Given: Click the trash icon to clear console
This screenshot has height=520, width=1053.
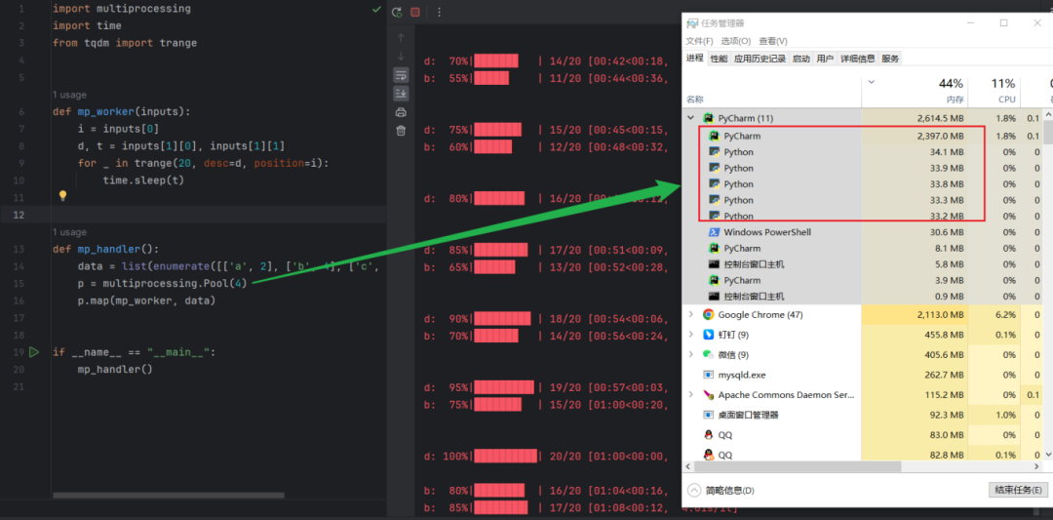Looking at the screenshot, I should pyautogui.click(x=401, y=131).
